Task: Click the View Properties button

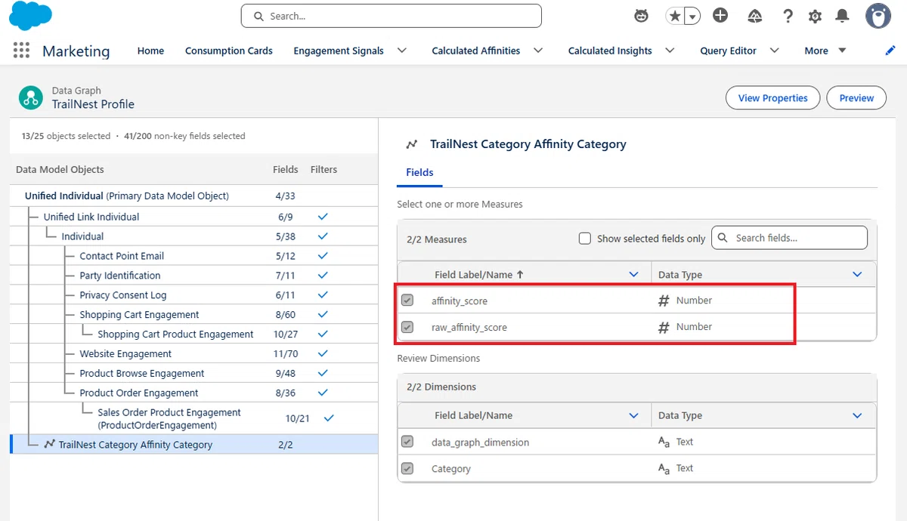Action: pyautogui.click(x=772, y=98)
